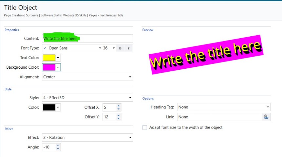Open the font size 36 dropdown arrow
The width and height of the screenshot is (282, 157).
114,48
